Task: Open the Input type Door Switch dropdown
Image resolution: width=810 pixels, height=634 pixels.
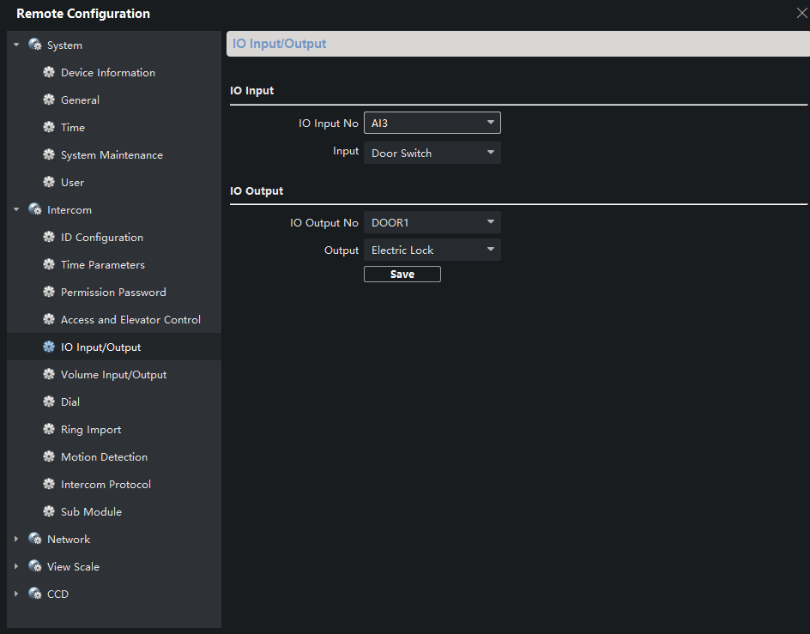Action: (x=432, y=154)
